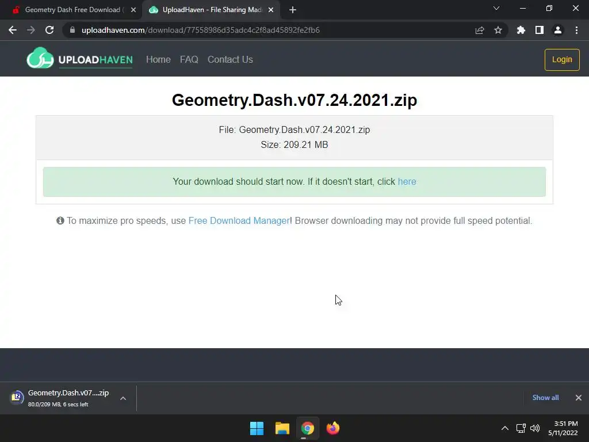Close the Geometry Dash Free Download tab
Viewport: 589px width, 442px height.
coord(133,10)
